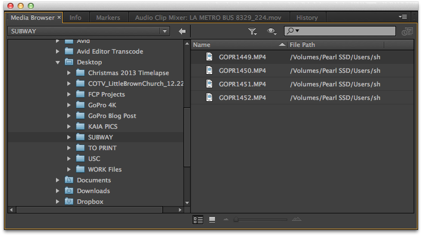The height and width of the screenshot is (236, 422).
Task: Click the tree scrollbar down arrow
Action: pyautogui.click(x=187, y=203)
